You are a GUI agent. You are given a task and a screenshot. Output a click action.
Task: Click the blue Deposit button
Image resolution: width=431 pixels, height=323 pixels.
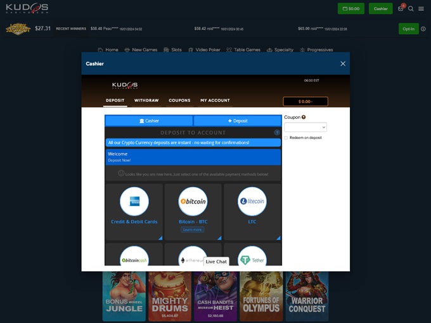pyautogui.click(x=237, y=121)
